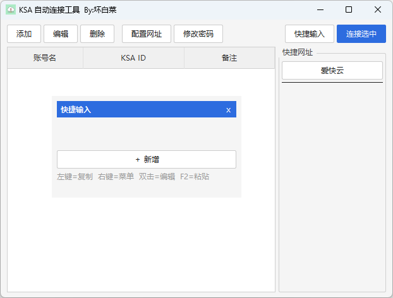Click the 编辑 button
The height and width of the screenshot is (298, 393).
pyautogui.click(x=61, y=34)
